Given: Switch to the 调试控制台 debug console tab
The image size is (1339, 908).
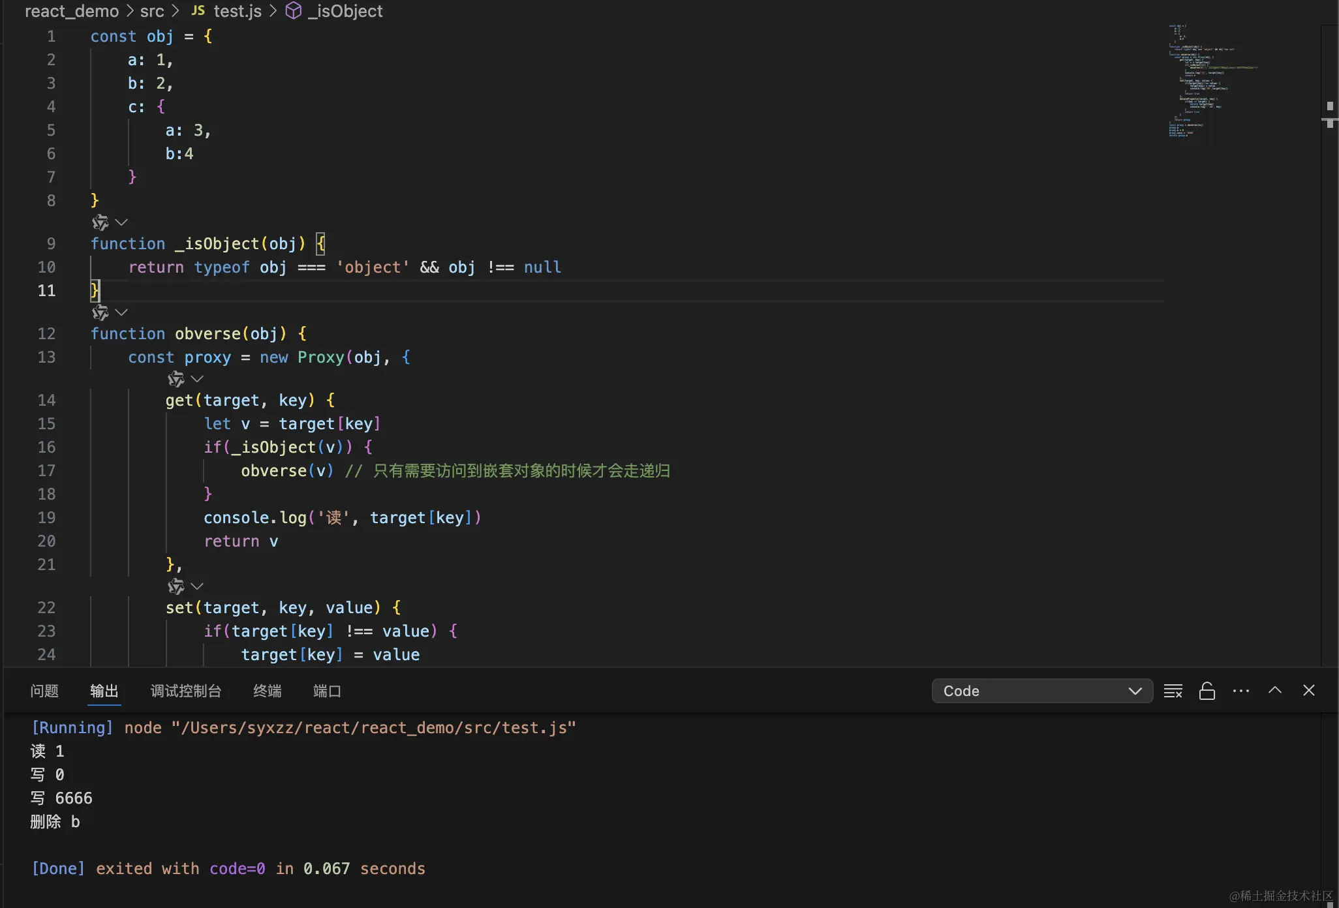Looking at the screenshot, I should [x=186, y=691].
